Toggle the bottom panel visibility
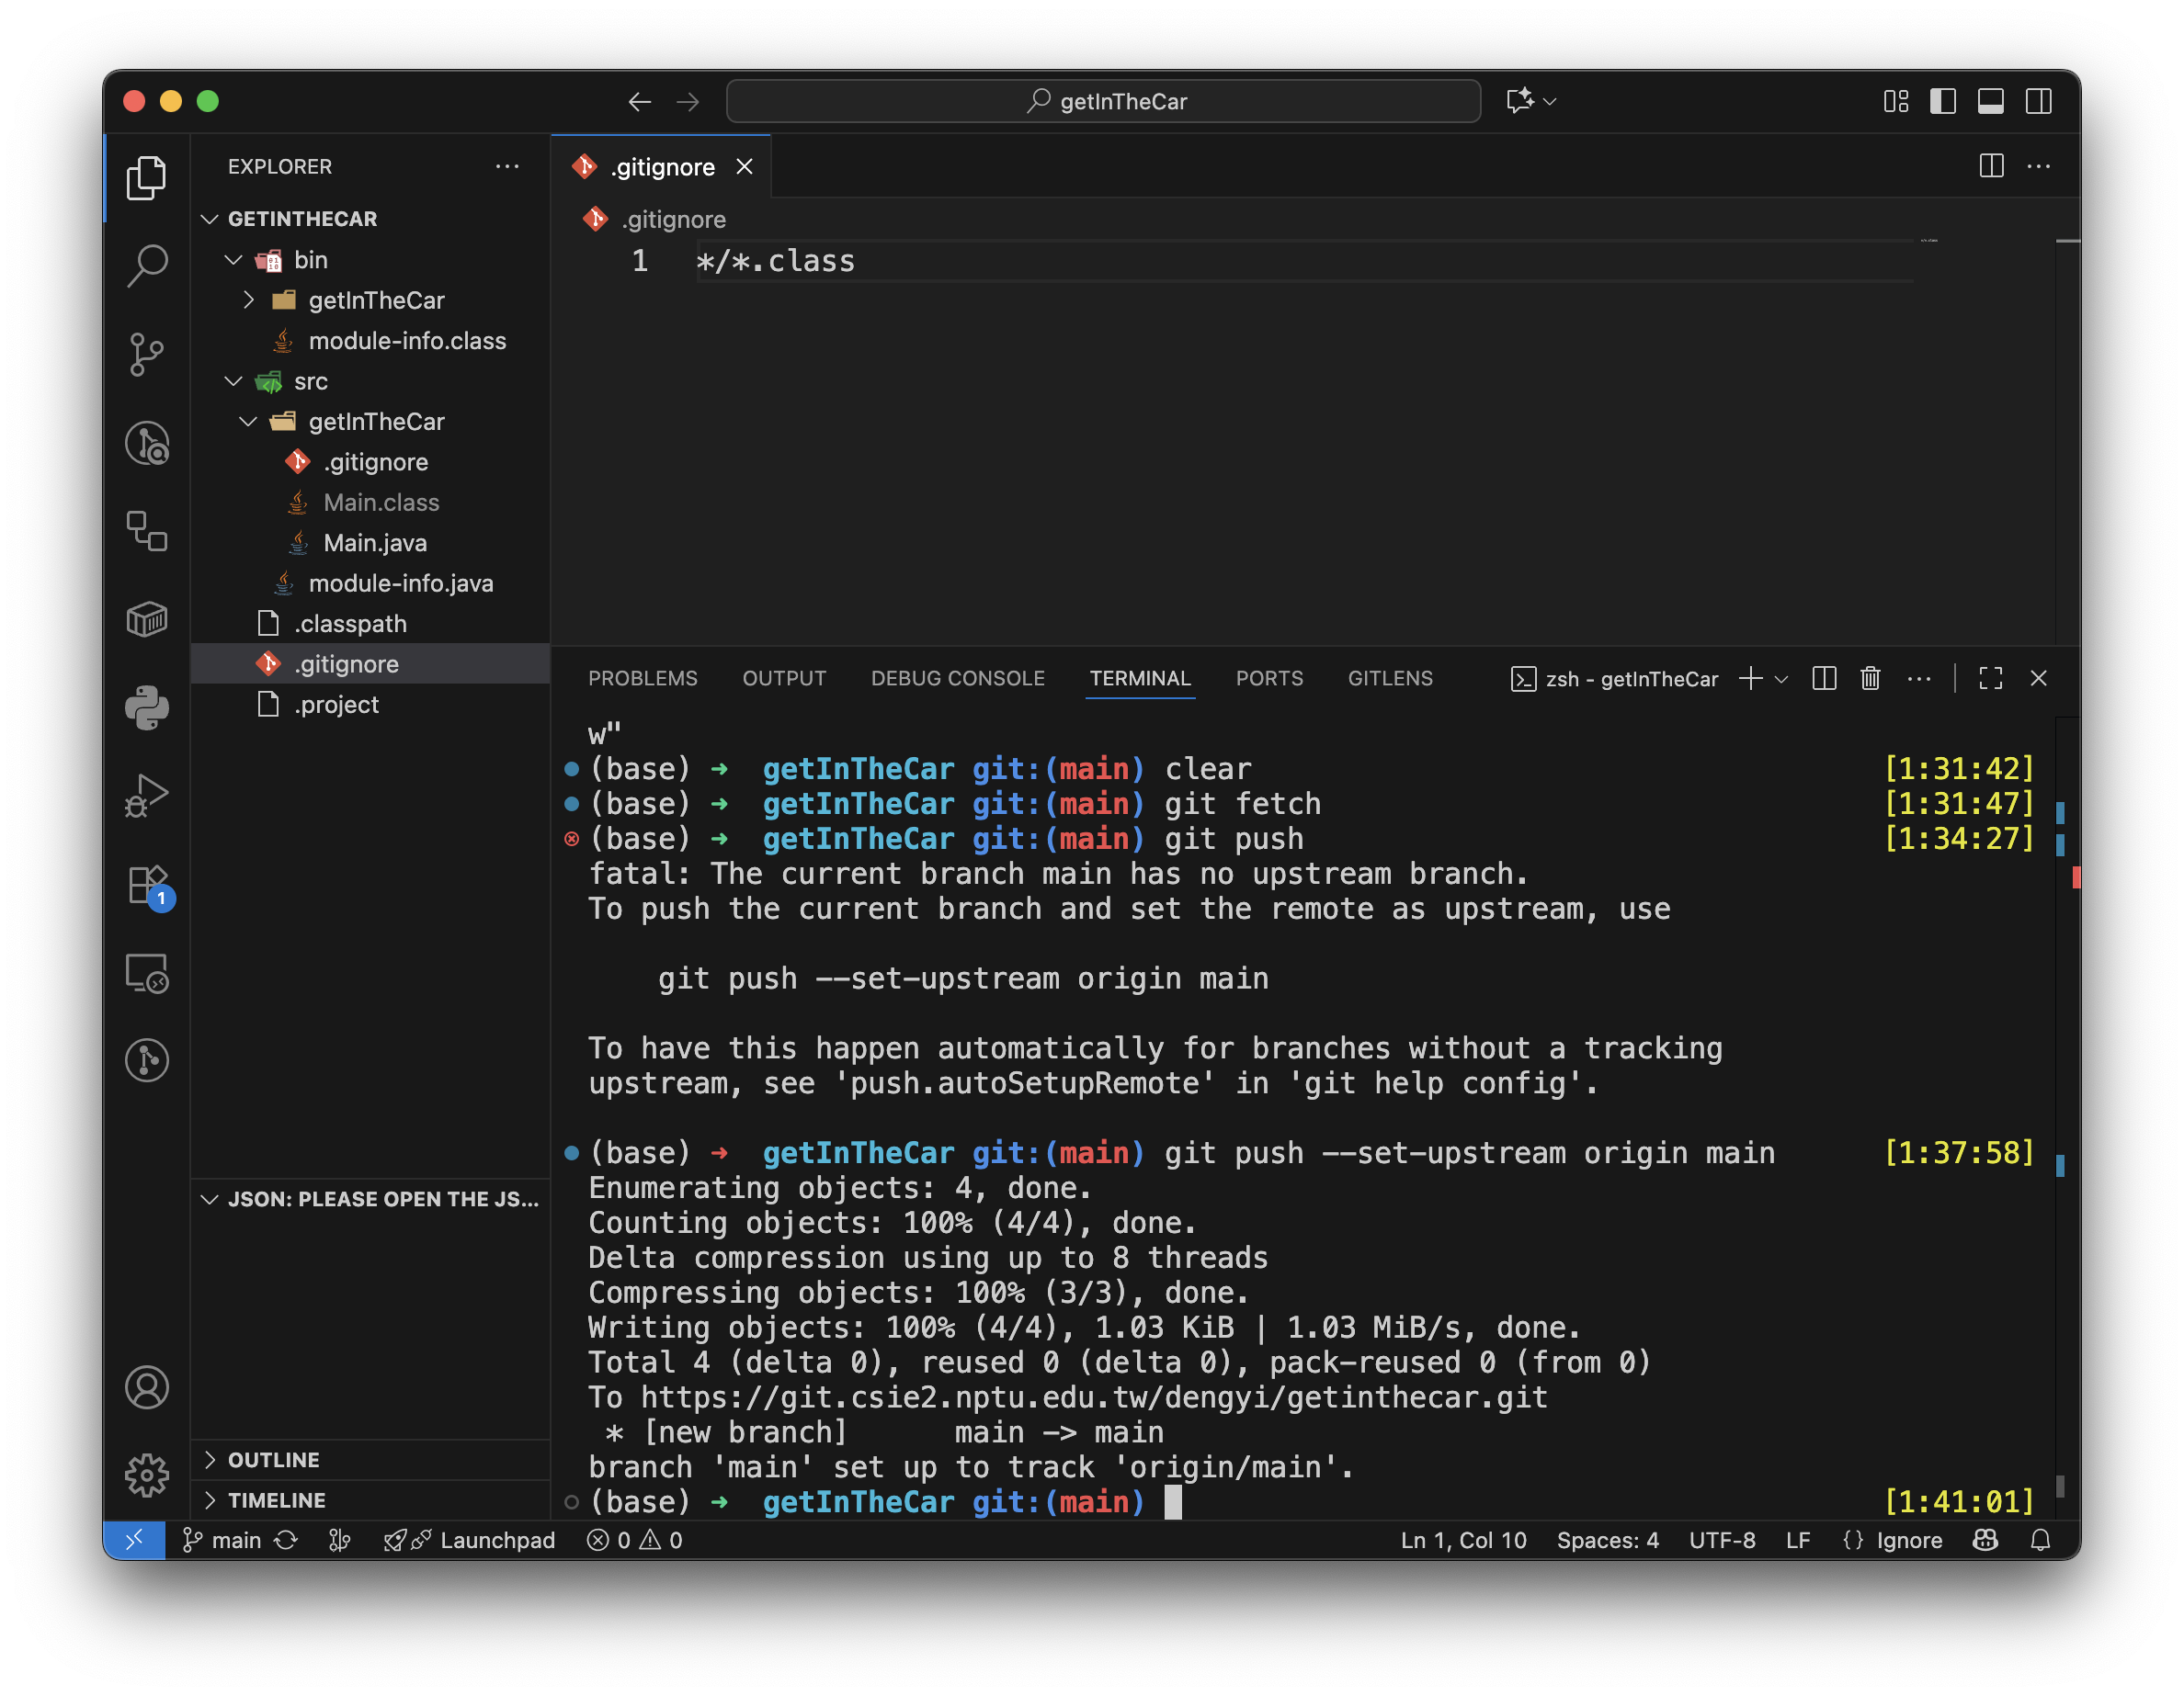The height and width of the screenshot is (1696, 2184). (1990, 101)
